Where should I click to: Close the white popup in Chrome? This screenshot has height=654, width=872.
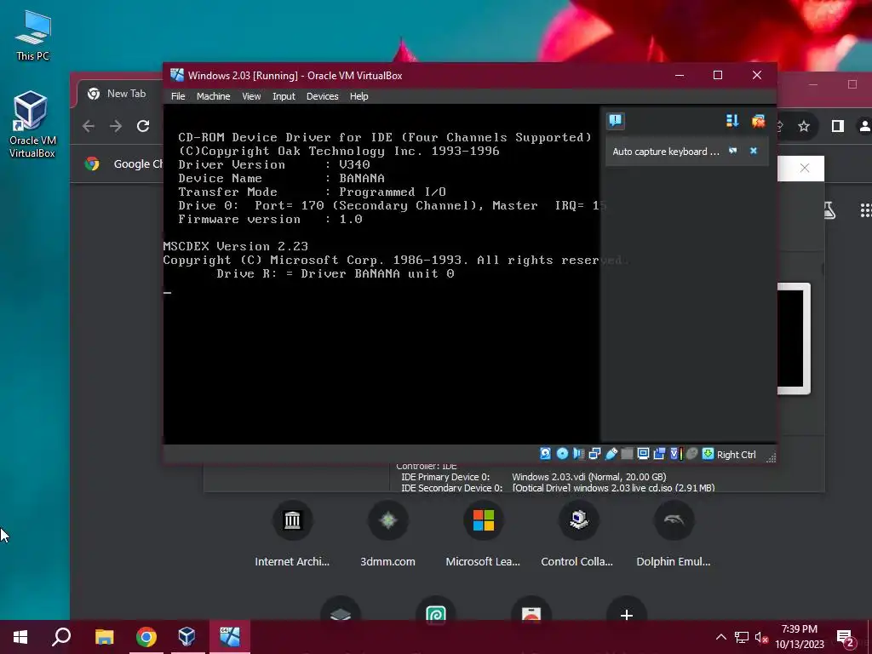click(x=804, y=168)
